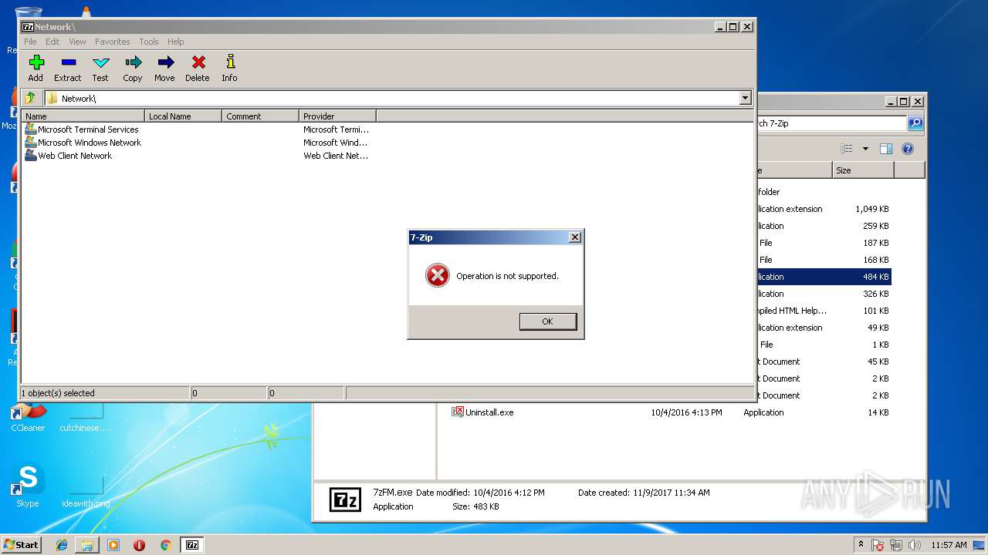Select the 259 KB application row

pyautogui.click(x=824, y=226)
